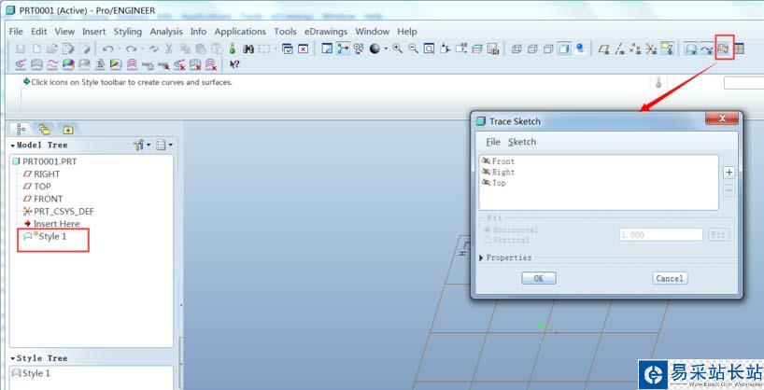The height and width of the screenshot is (390, 764).
Task: Click the Trace Sketch icon in toolbar
Action: click(x=723, y=49)
